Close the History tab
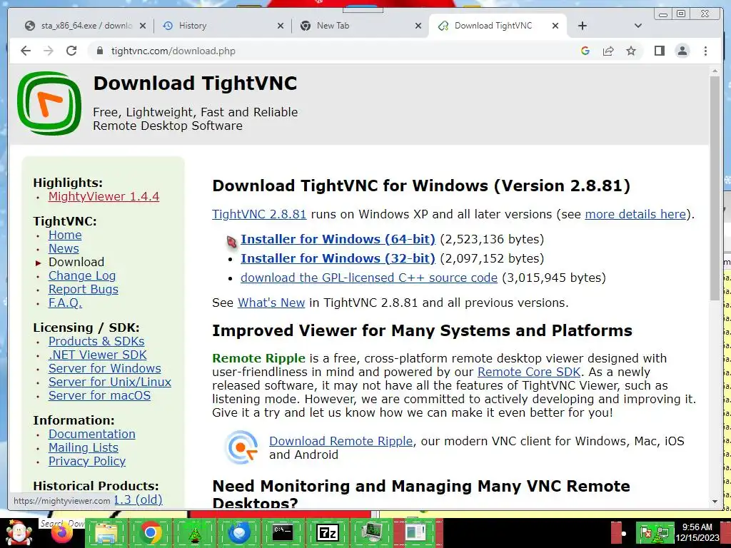This screenshot has height=548, width=731. (x=280, y=26)
